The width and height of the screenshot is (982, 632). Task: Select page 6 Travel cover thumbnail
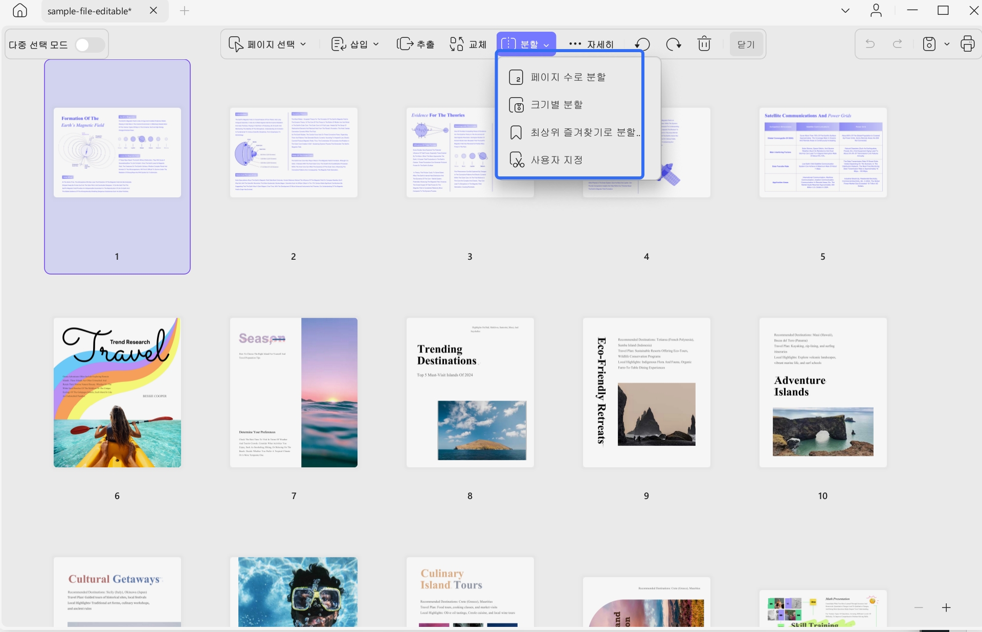117,393
